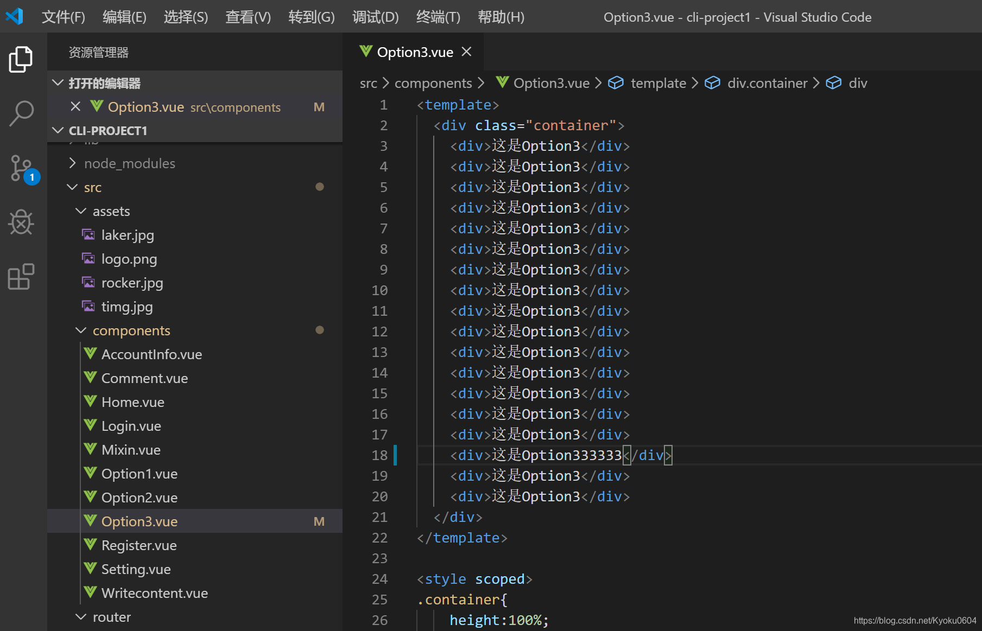This screenshot has width=982, height=631.
Task: Click the template symbol icon in breadcrumb
Action: (616, 82)
